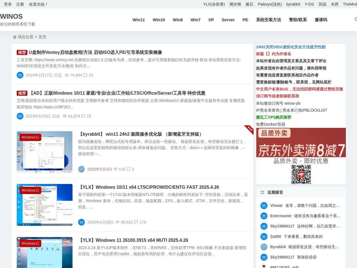Viewport: 357px width, 268px height.
Task: Open the XP menu
Action: click(211, 20)
